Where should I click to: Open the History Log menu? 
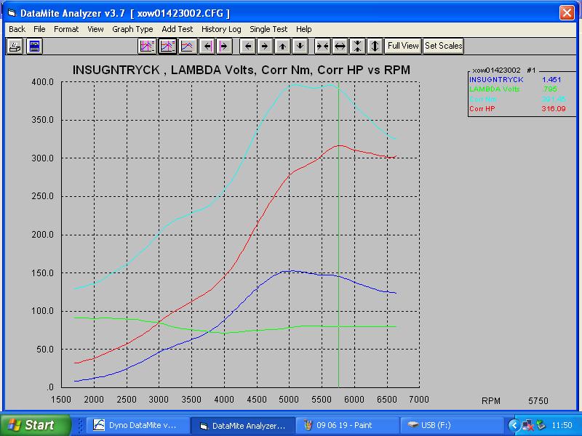coord(221,29)
